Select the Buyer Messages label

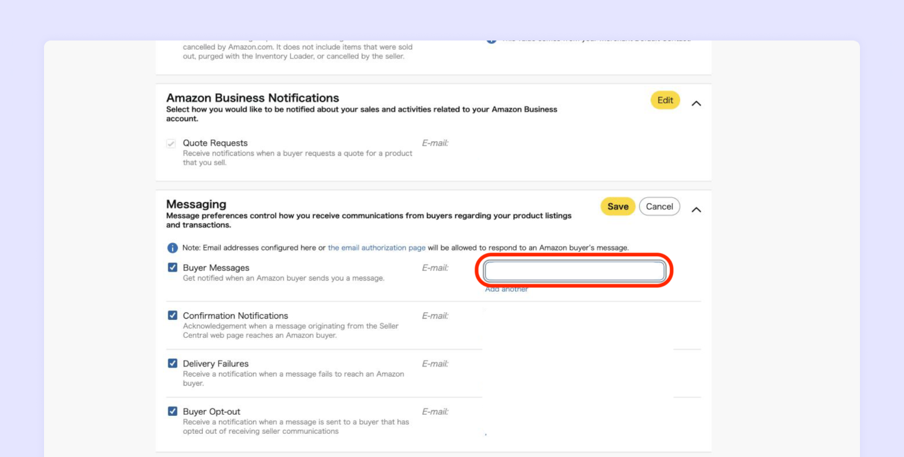tap(216, 268)
